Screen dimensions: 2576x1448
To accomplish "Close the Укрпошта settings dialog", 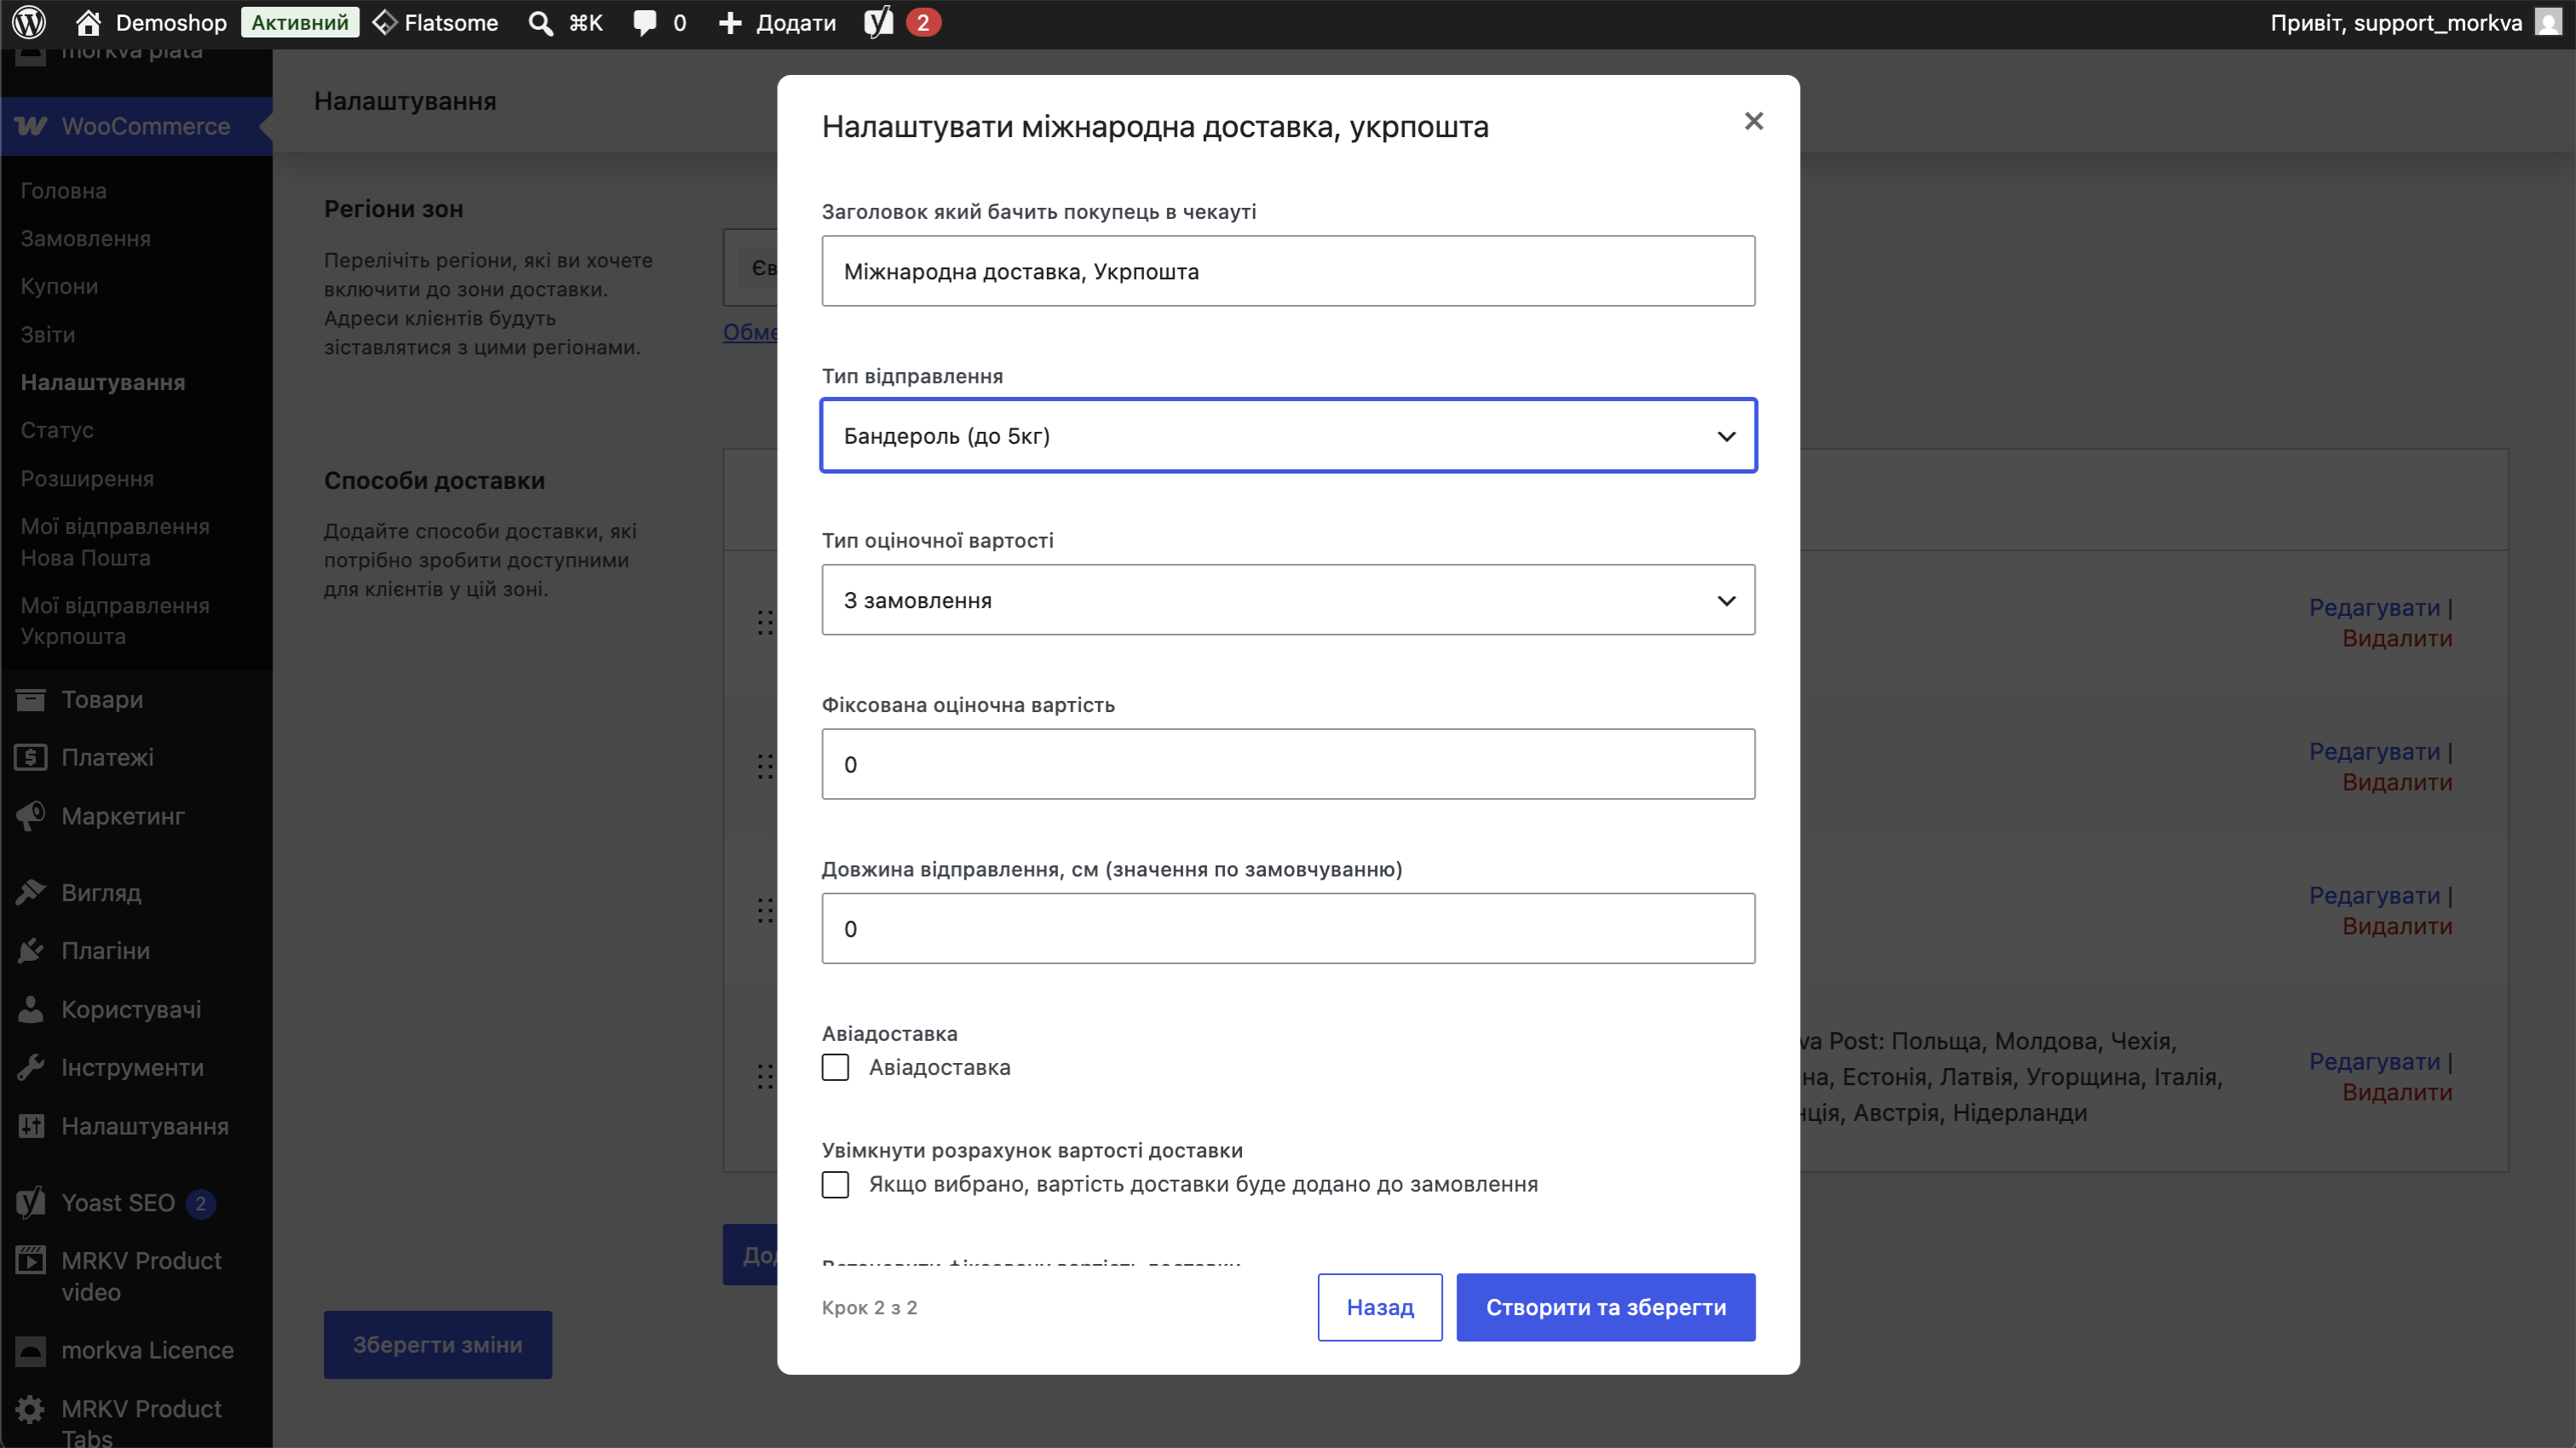I will point(1753,121).
